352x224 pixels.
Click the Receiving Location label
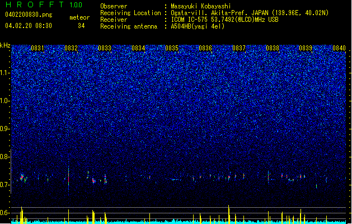point(130,13)
